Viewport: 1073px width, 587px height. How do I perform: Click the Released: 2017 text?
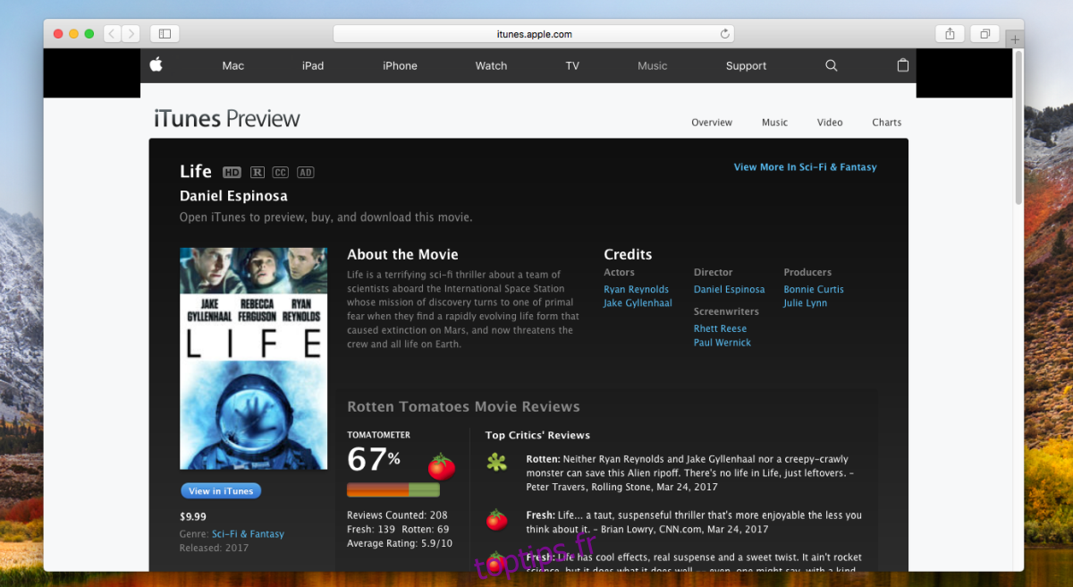coord(215,548)
